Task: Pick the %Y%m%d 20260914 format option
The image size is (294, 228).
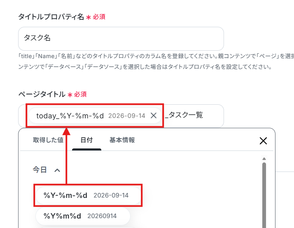Action: click(x=83, y=216)
